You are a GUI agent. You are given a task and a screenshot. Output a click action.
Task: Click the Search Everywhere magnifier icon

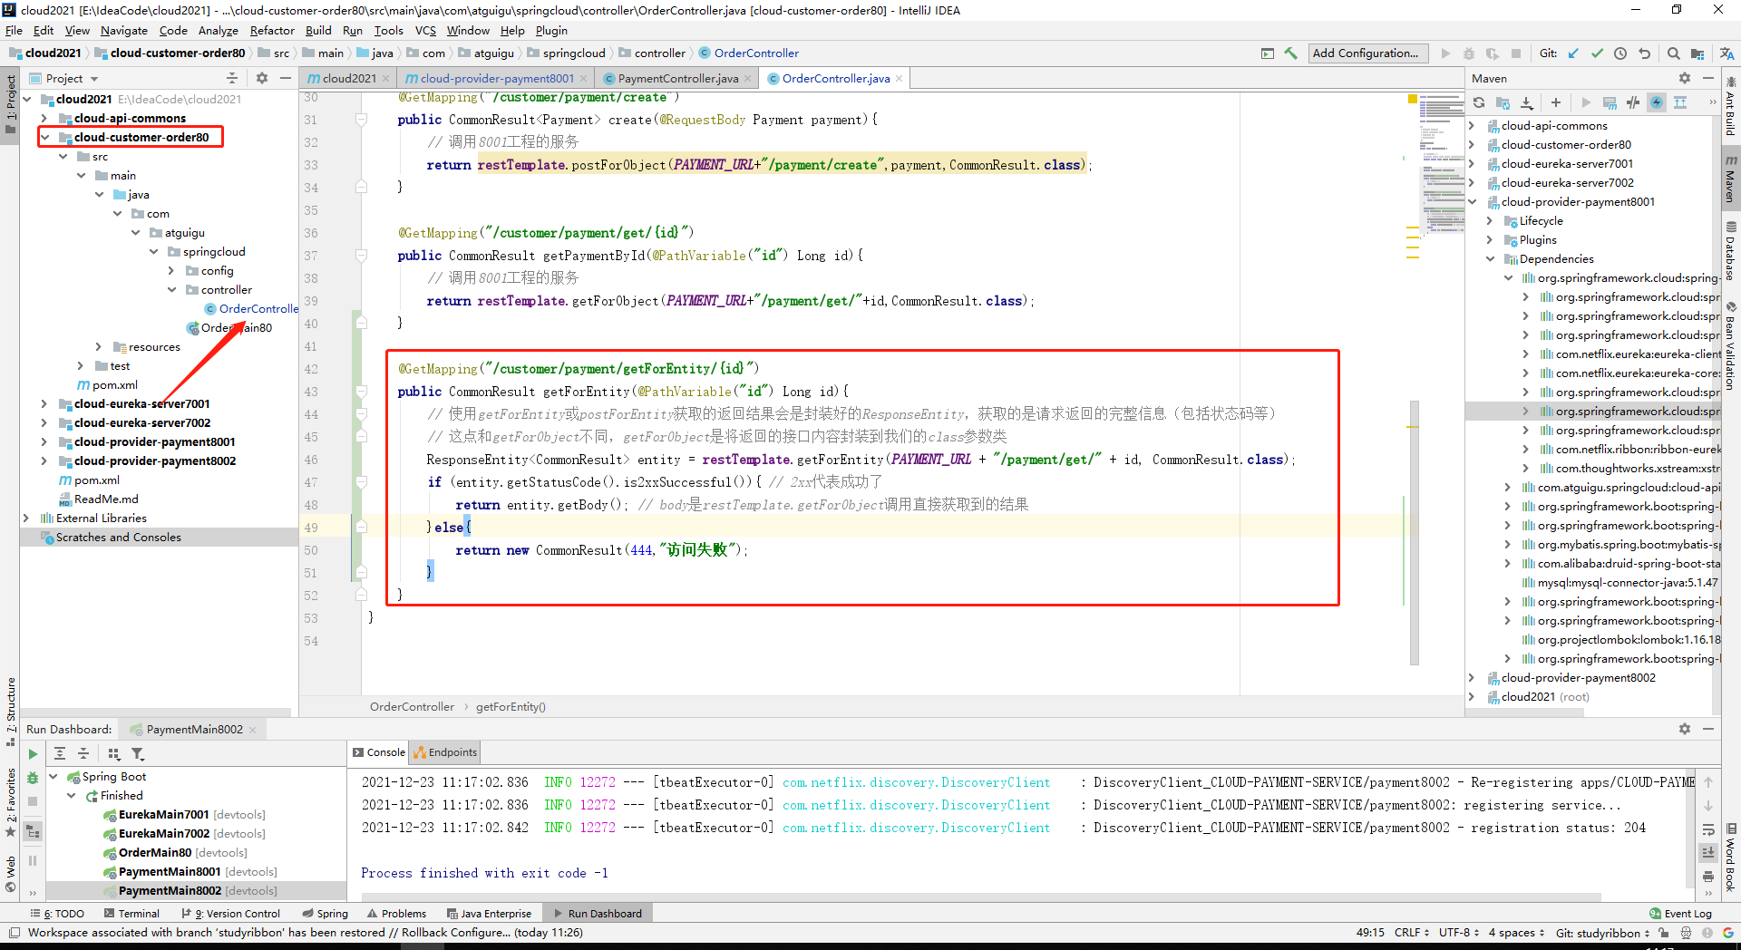pyautogui.click(x=1673, y=53)
